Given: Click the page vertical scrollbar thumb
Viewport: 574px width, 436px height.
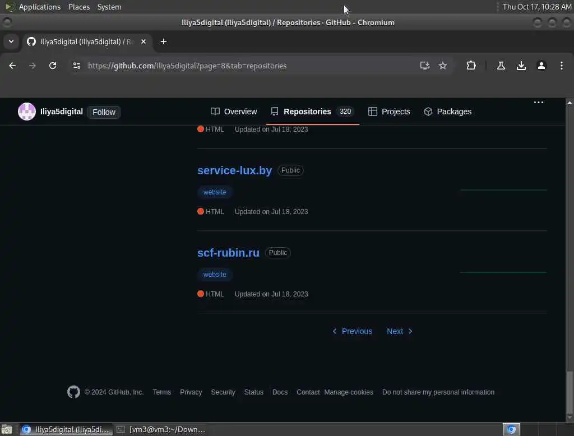Looking at the screenshot, I should click(x=570, y=391).
